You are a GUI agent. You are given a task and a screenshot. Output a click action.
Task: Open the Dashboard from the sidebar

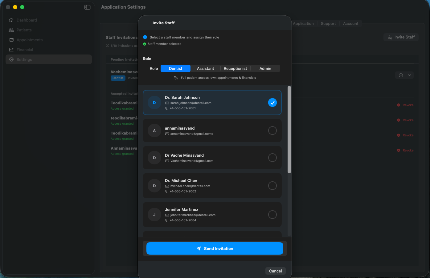(x=12, y=20)
